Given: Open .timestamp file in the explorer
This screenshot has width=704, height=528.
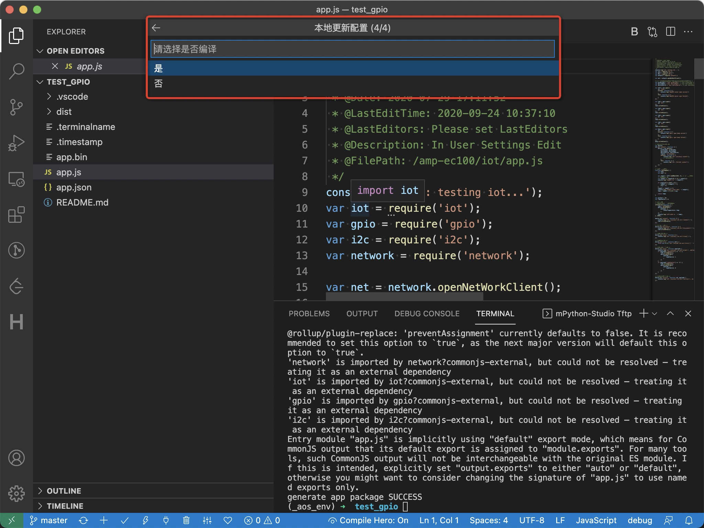Looking at the screenshot, I should coord(153,142).
